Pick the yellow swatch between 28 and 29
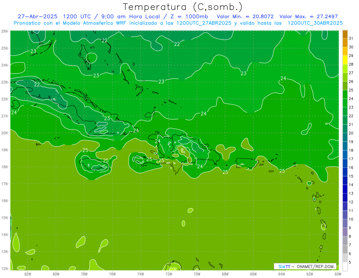This screenshot has height=278, width=359. (x=345, y=60)
